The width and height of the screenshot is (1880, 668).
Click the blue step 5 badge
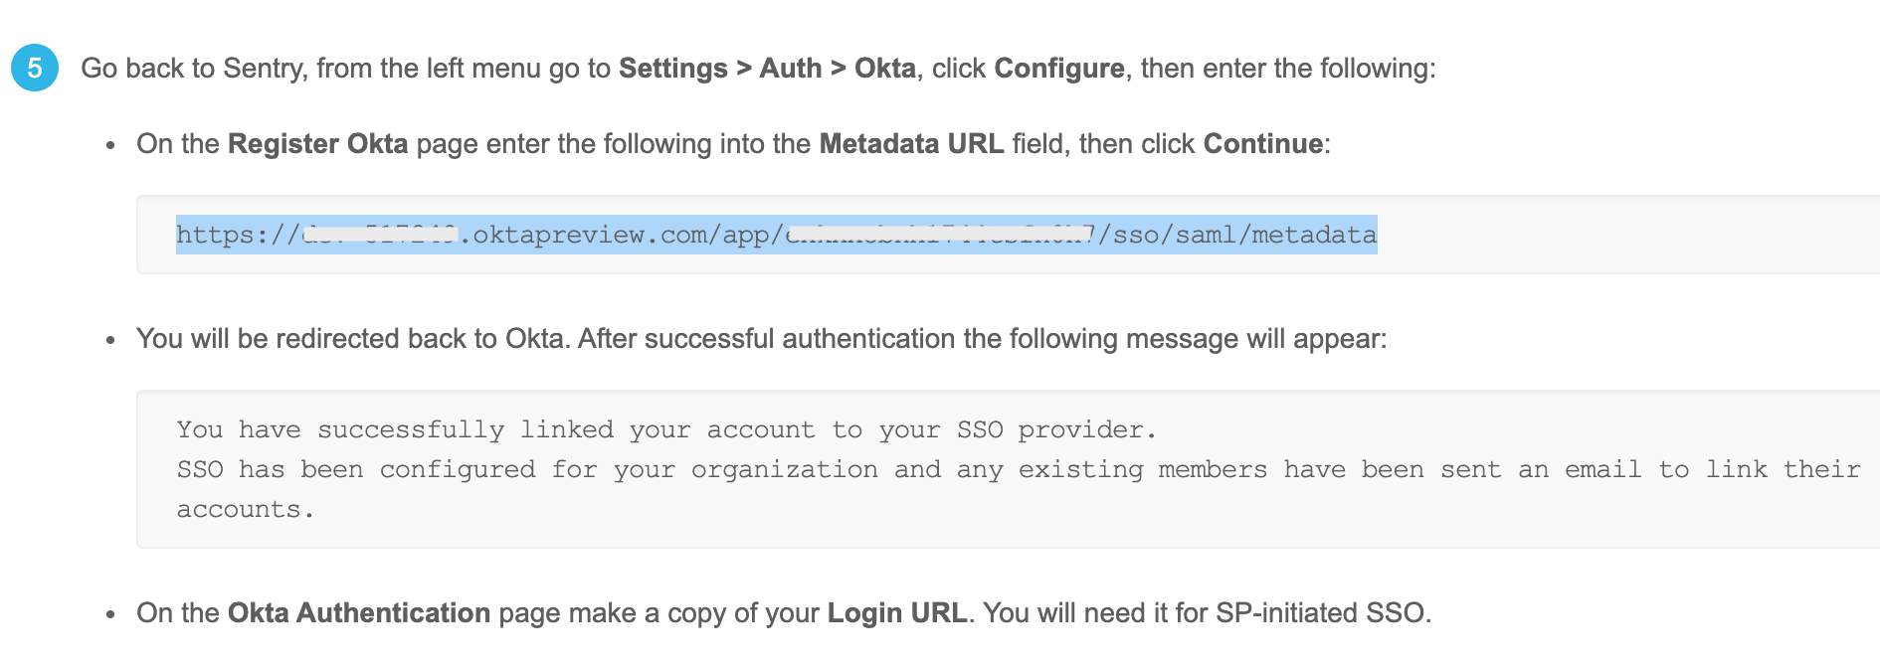35,68
